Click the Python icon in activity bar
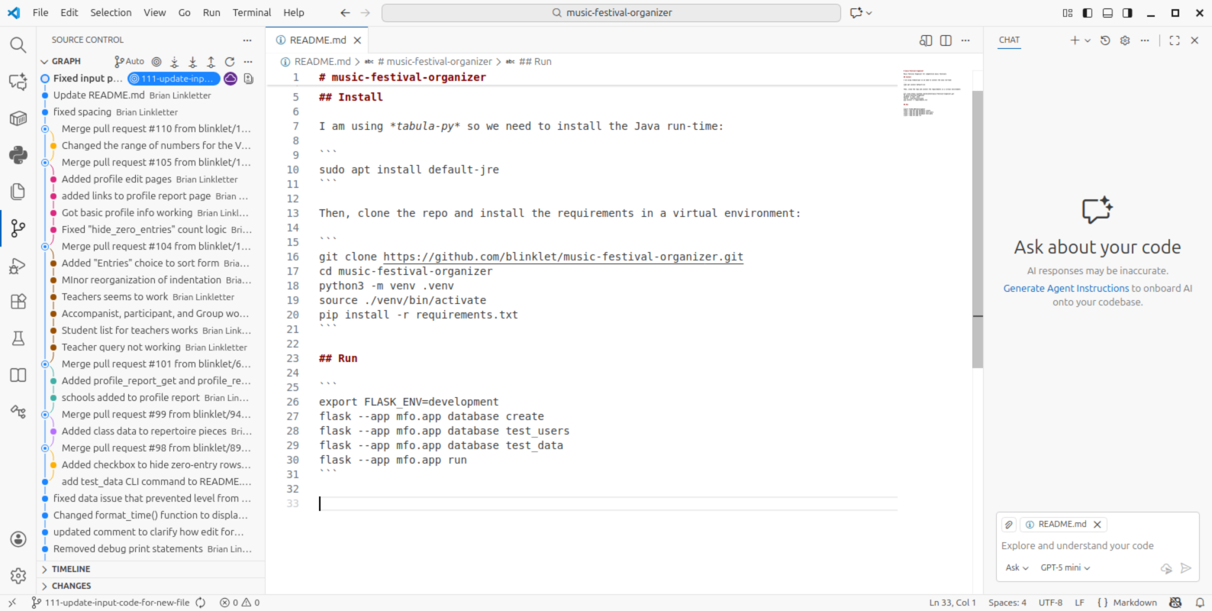Viewport: 1212px width, 611px height. 18,155
